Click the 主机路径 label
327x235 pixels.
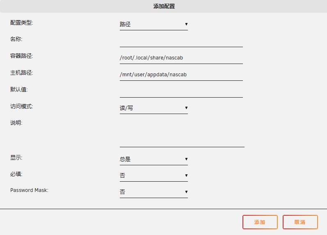click(x=22, y=73)
